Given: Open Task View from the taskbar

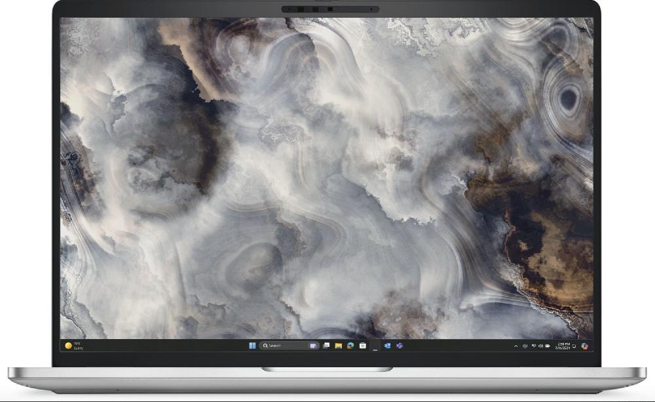Looking at the screenshot, I should 326,346.
